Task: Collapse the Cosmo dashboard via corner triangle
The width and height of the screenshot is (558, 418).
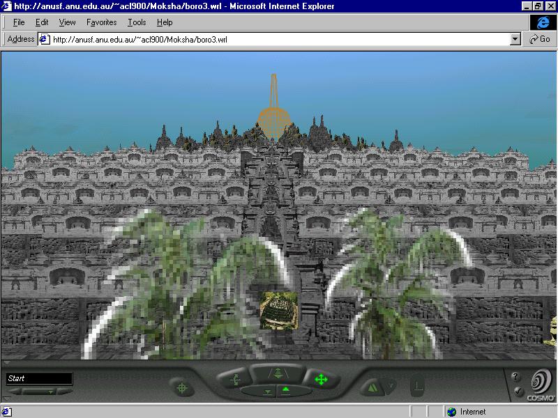Action: point(6,363)
